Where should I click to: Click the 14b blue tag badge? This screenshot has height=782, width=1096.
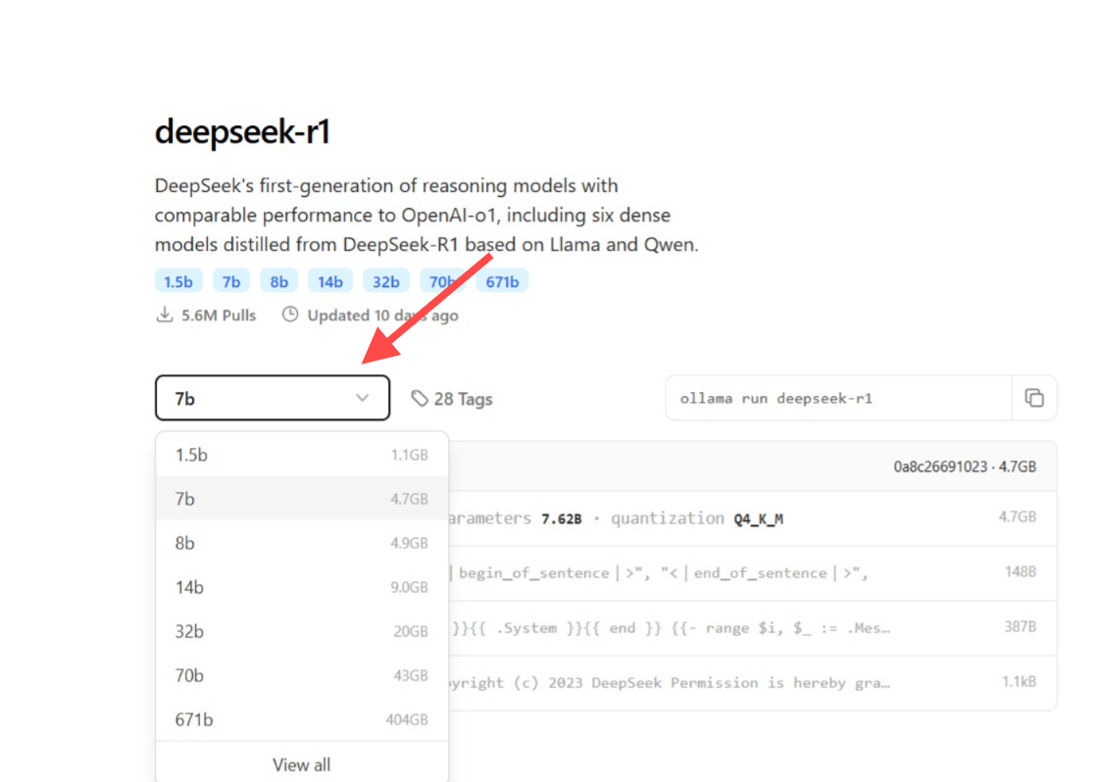tap(330, 281)
